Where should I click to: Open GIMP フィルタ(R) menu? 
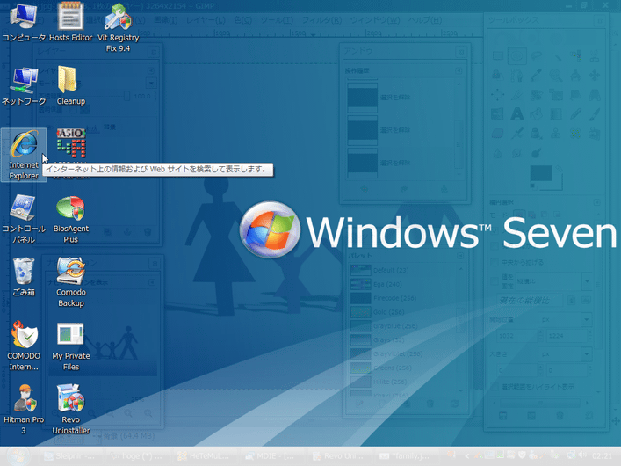(x=322, y=20)
